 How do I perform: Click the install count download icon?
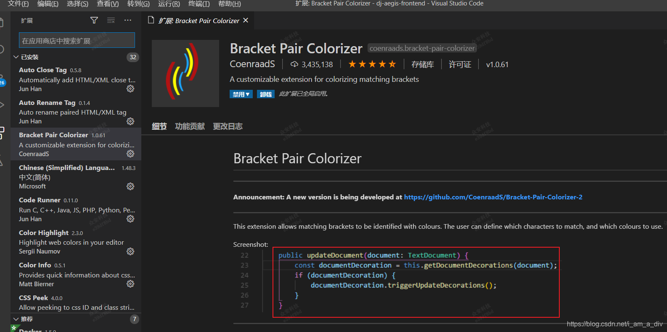coord(294,64)
